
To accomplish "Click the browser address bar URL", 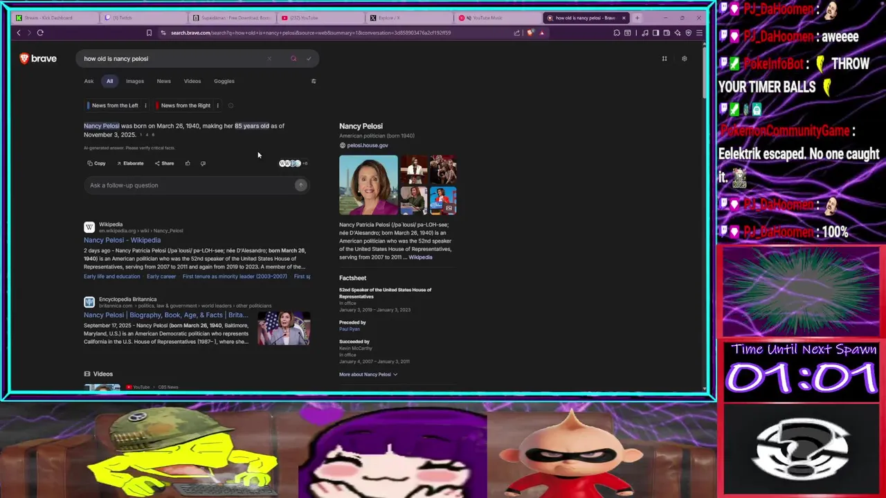I will [x=310, y=33].
